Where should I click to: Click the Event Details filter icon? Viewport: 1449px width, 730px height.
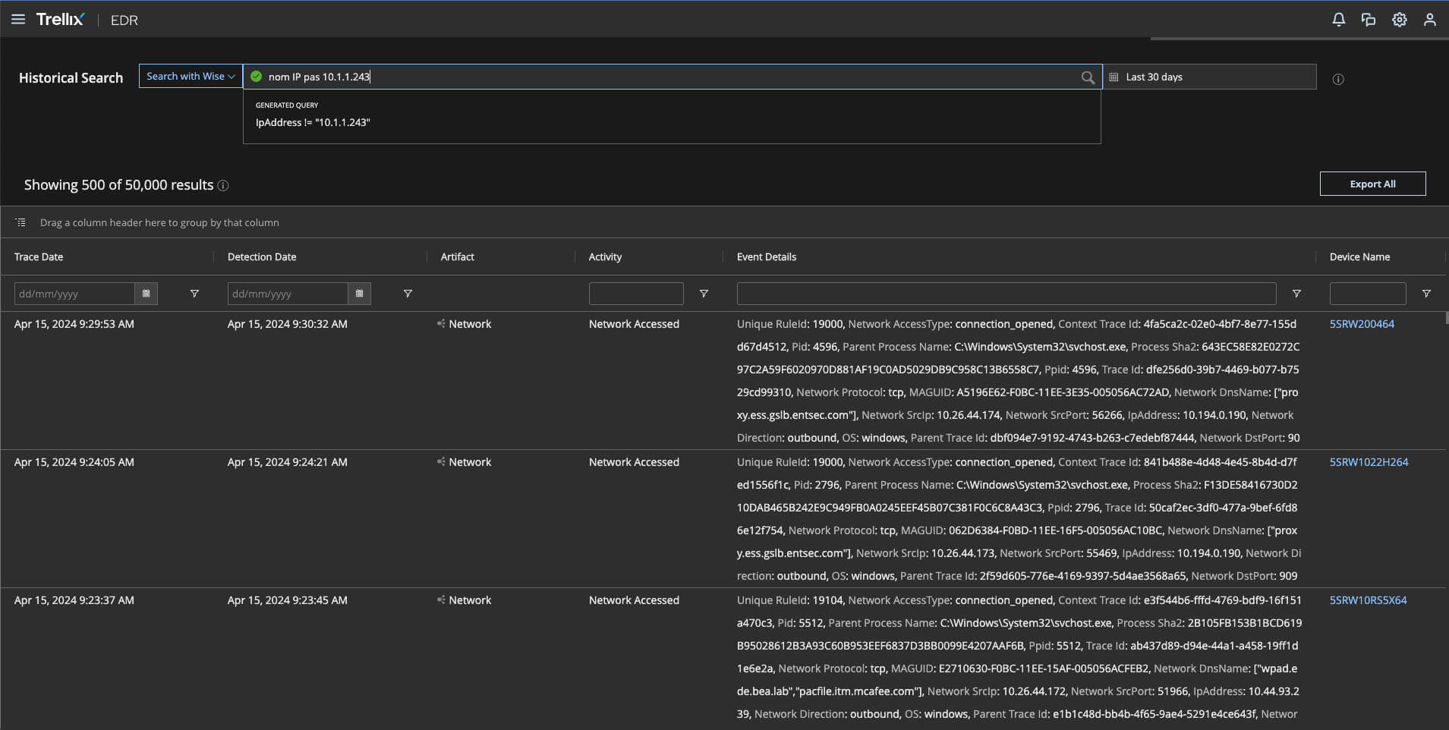[1296, 294]
